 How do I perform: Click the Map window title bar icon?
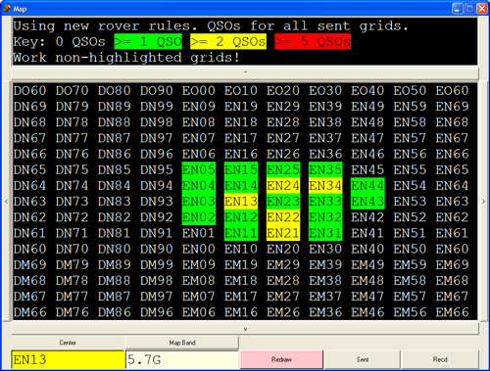pos(7,9)
